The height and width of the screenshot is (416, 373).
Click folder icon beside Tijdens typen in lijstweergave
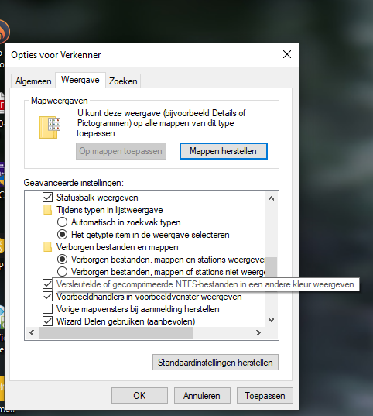(x=47, y=210)
